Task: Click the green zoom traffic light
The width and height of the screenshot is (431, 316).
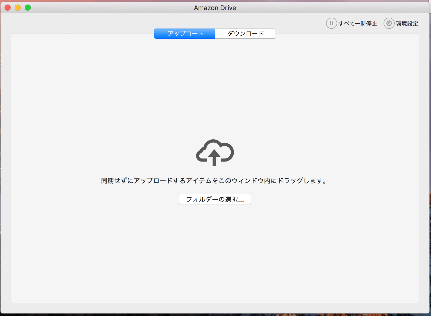Action: click(x=28, y=8)
